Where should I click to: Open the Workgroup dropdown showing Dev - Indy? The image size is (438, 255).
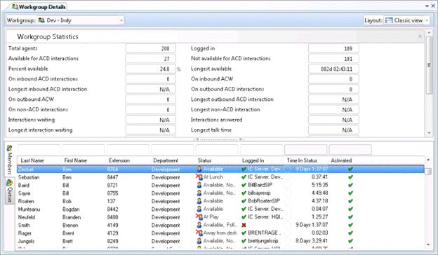(x=81, y=20)
